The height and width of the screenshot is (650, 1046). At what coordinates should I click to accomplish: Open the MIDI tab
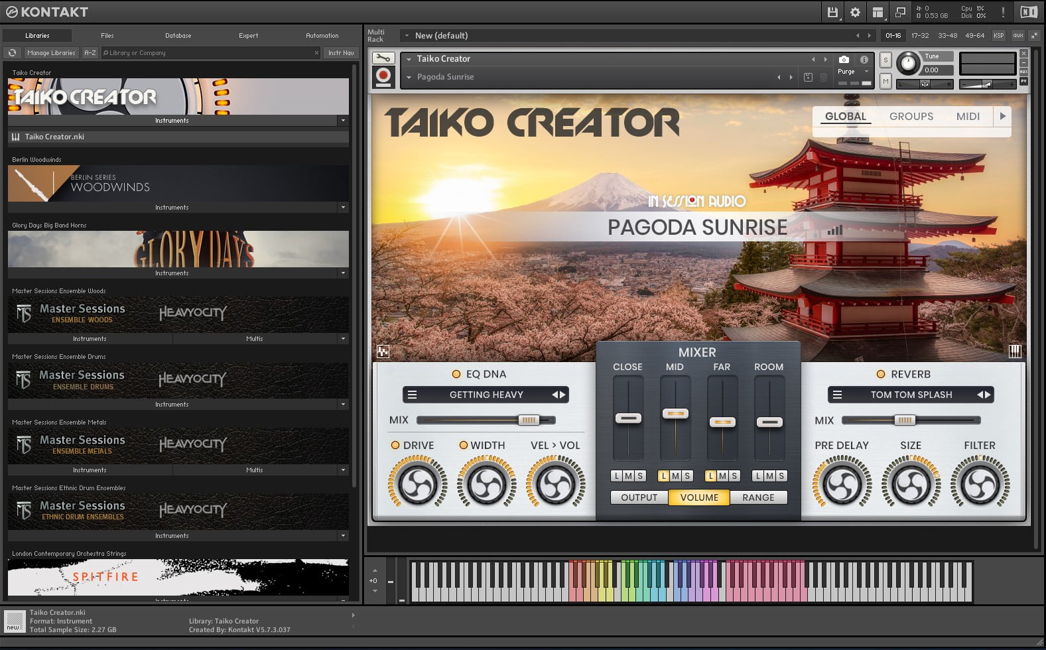pos(968,116)
